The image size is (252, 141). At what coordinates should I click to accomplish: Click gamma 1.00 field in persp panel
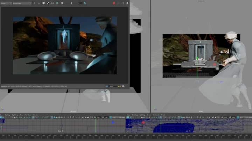pos(233,117)
